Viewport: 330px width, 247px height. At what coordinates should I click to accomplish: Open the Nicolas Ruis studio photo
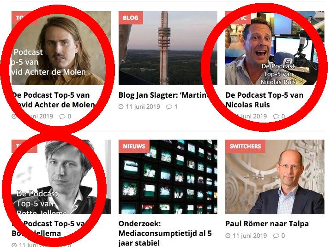[275, 48]
